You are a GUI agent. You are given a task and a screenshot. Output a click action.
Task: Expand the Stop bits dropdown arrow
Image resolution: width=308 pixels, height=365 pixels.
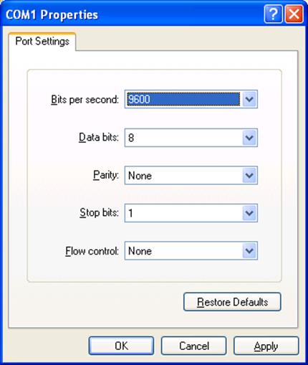pyautogui.click(x=249, y=213)
